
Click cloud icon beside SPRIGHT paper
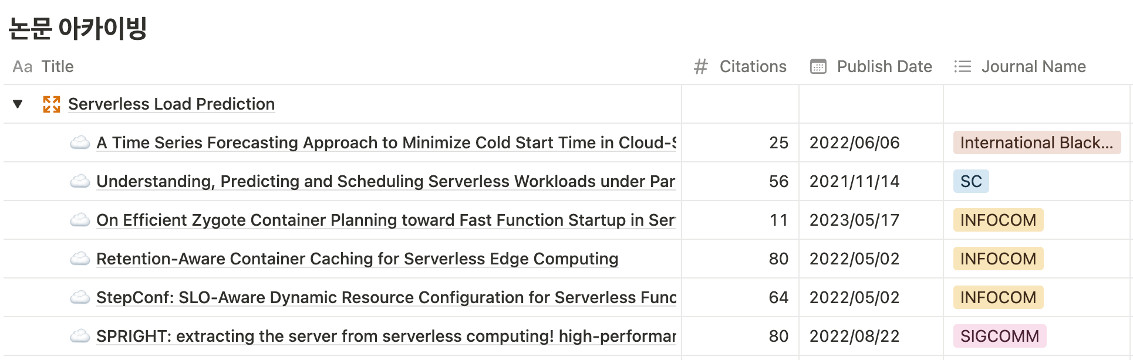(80, 336)
